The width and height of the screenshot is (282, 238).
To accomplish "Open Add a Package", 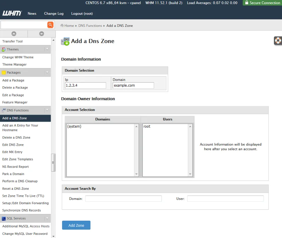I will (x=13, y=80).
